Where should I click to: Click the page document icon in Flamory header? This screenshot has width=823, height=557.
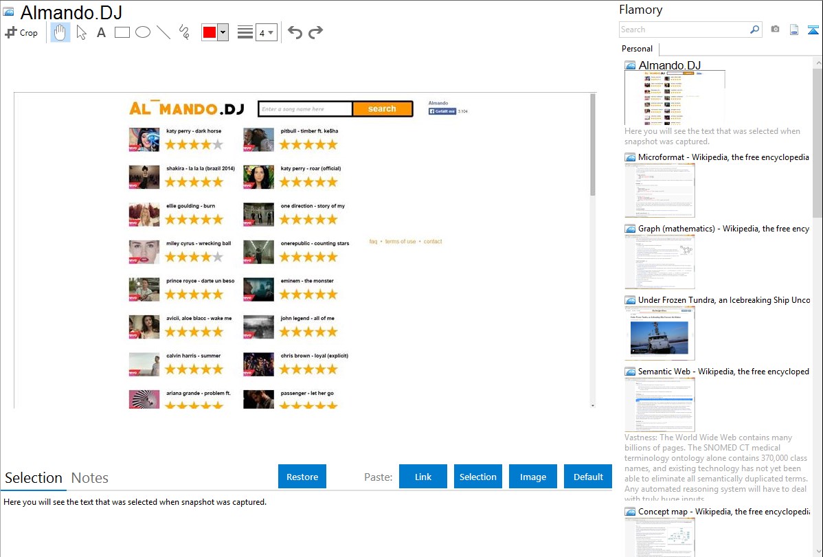click(x=794, y=30)
